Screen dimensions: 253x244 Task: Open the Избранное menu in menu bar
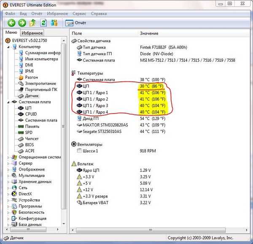[x=57, y=14]
